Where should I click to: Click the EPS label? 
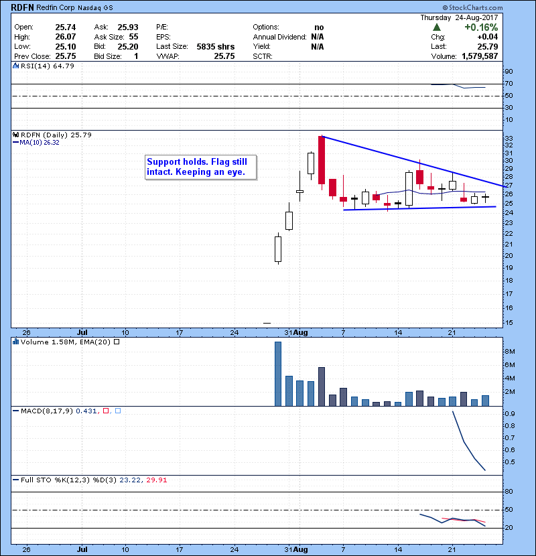pos(163,37)
